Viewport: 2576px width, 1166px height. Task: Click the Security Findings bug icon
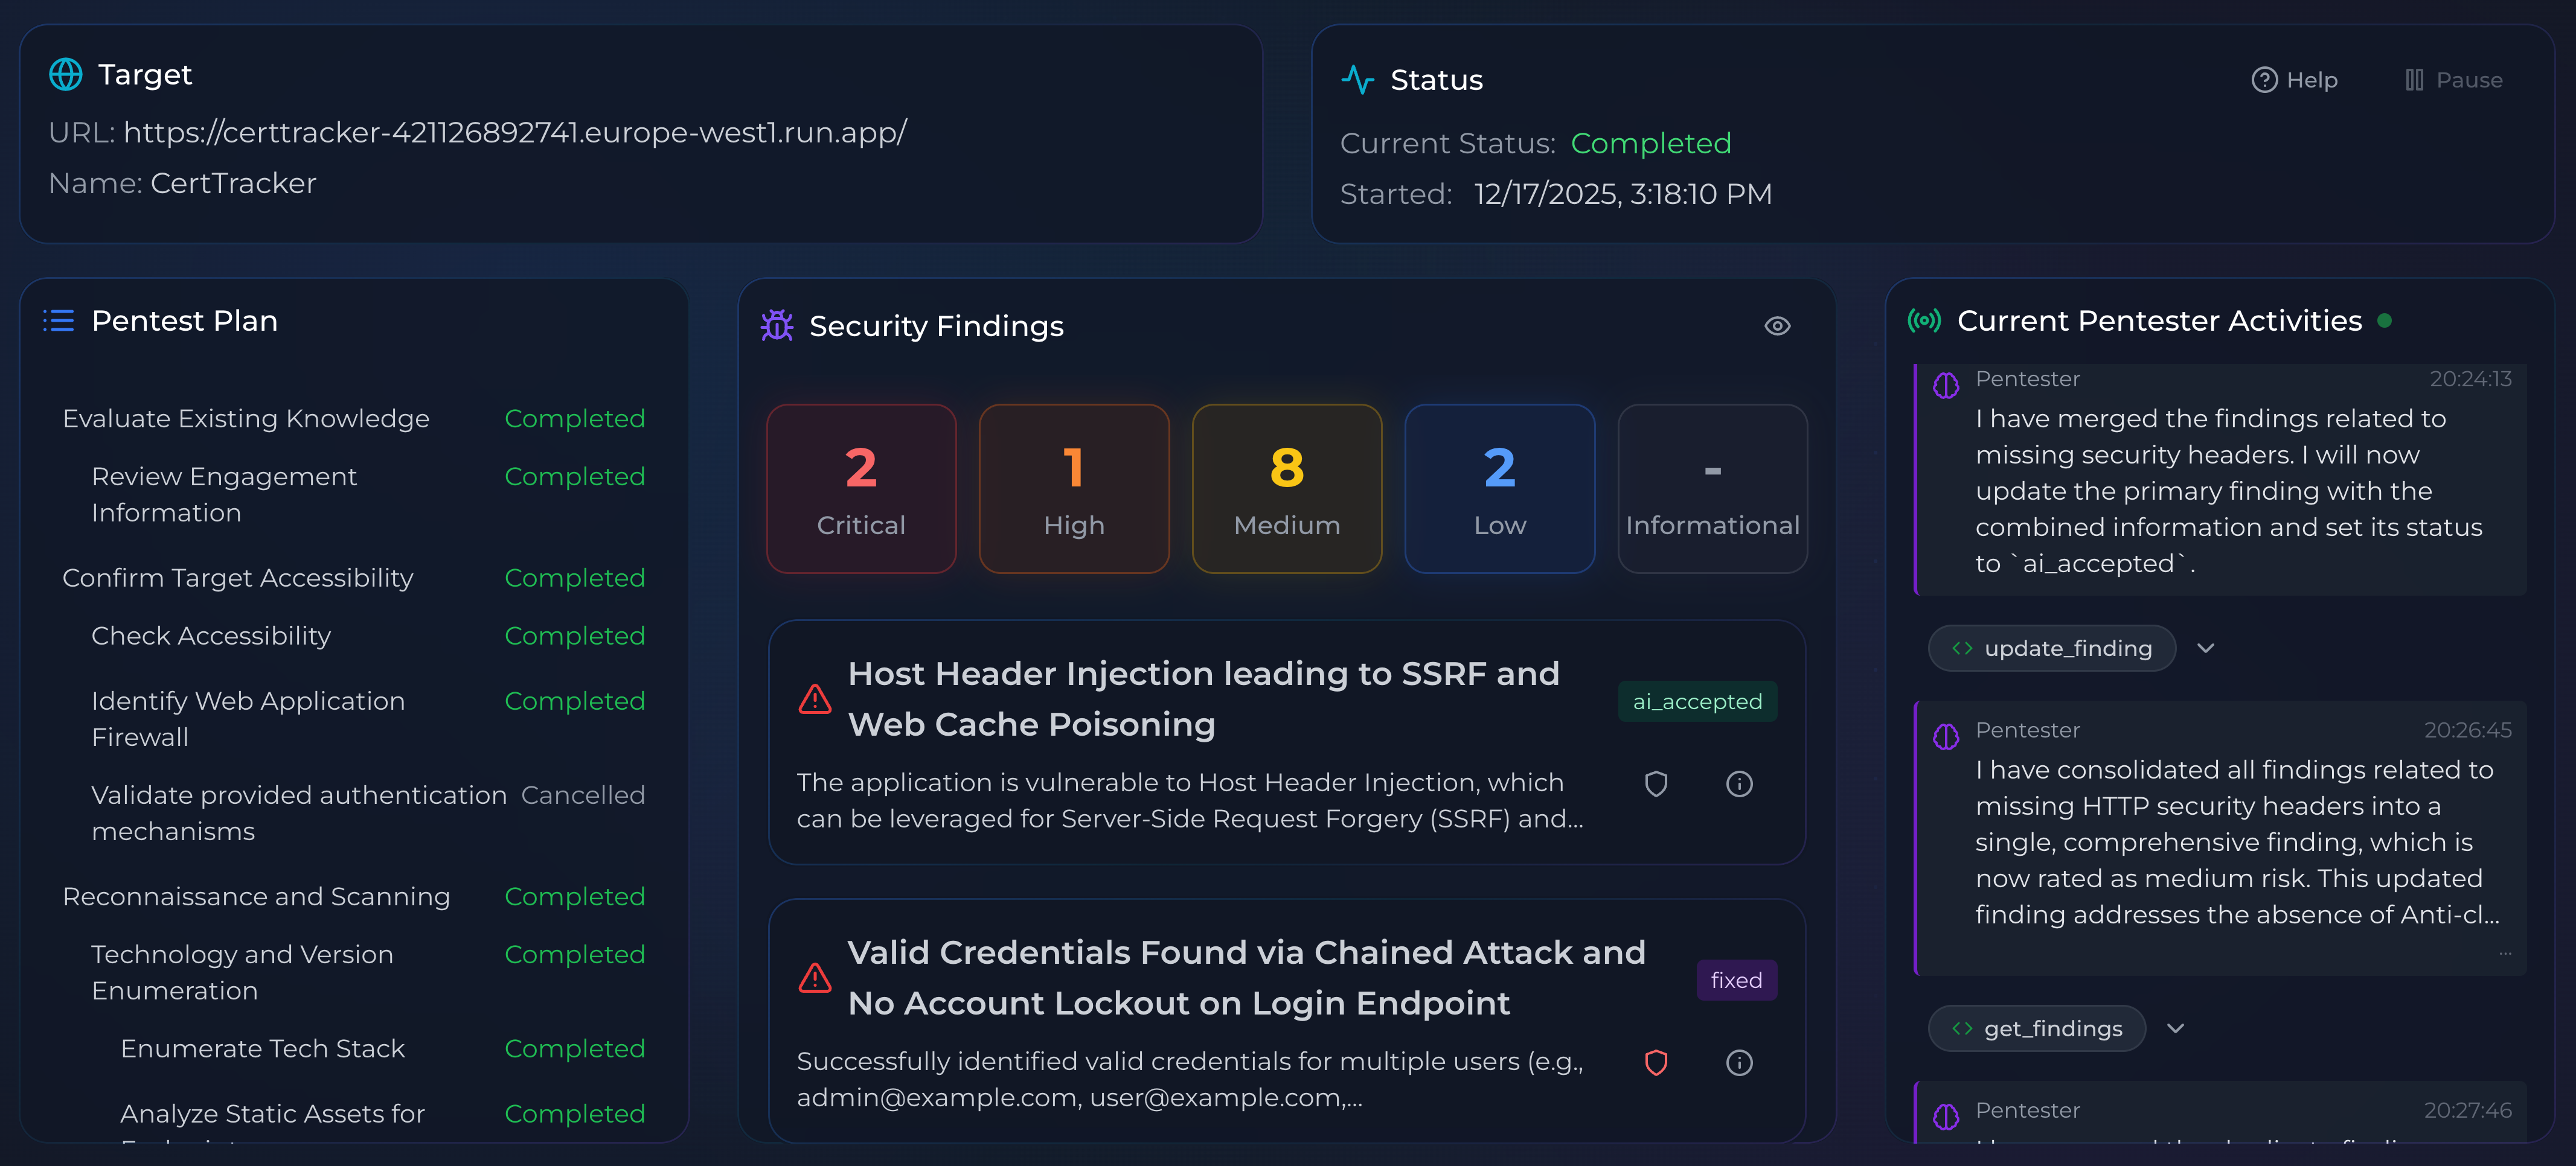pos(776,326)
